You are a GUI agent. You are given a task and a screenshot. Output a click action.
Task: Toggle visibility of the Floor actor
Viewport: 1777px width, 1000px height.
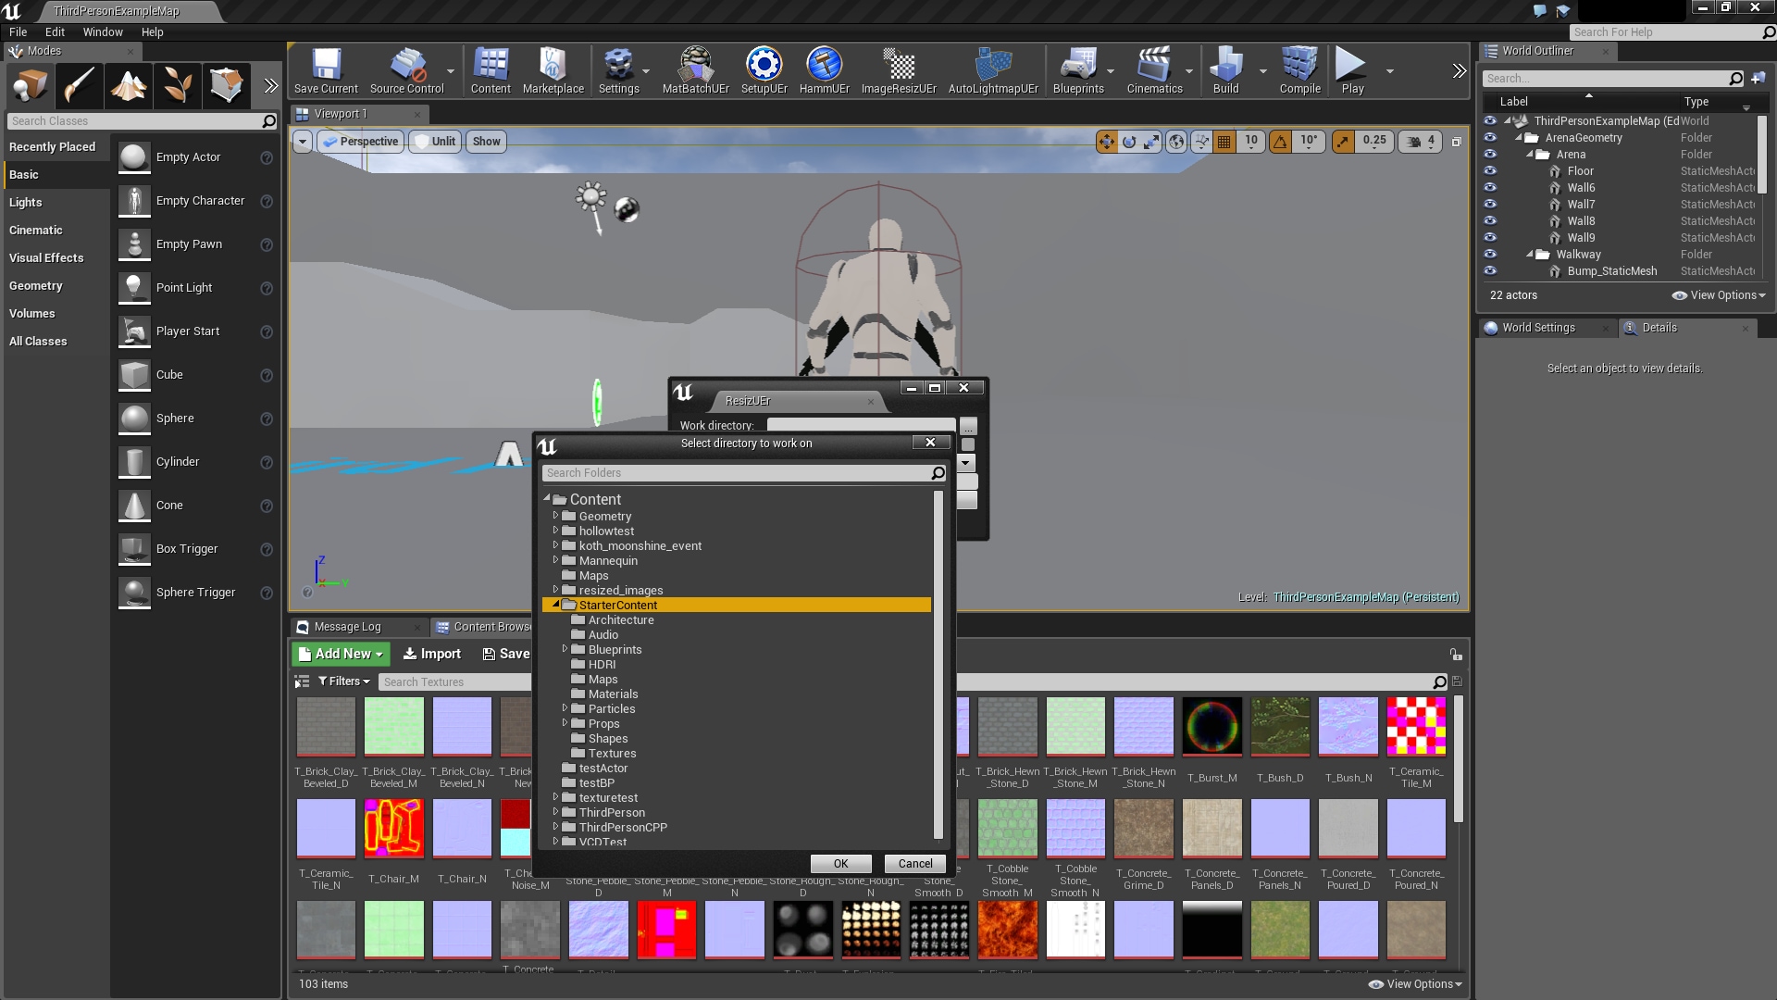(x=1490, y=170)
